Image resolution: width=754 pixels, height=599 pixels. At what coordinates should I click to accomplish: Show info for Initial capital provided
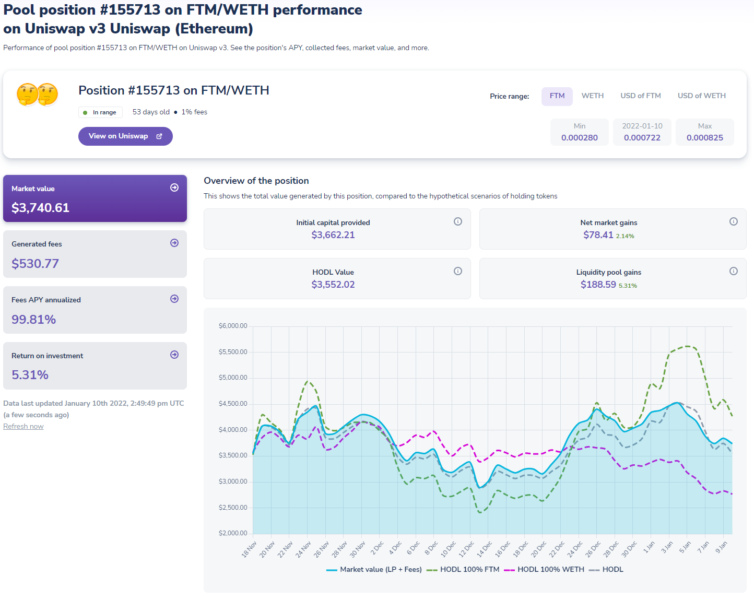458,221
